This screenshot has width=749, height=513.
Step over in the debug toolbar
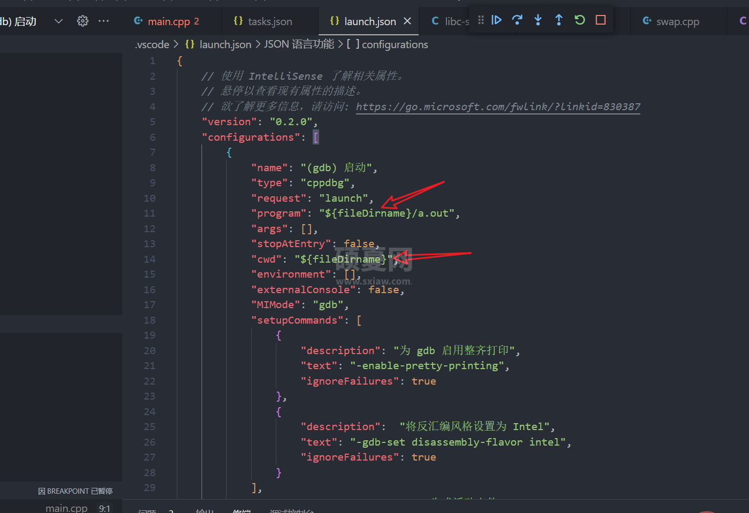[x=517, y=20]
